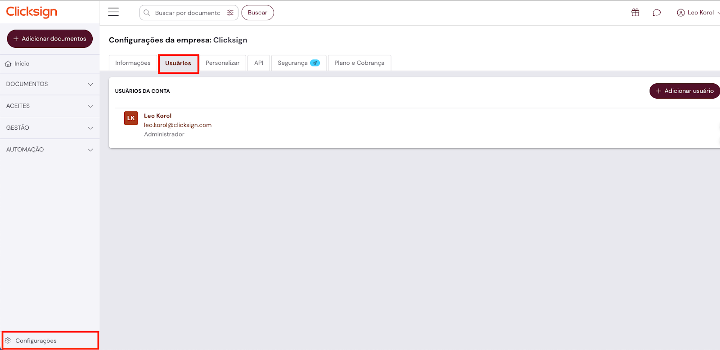This screenshot has width=720, height=350.
Task: Expand the ACEITES section
Action: (49, 106)
